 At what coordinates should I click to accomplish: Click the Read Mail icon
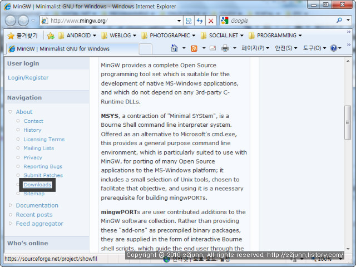(x=212, y=48)
